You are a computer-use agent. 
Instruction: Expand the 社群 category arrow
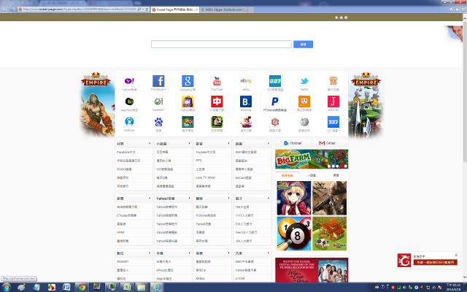pos(150,144)
